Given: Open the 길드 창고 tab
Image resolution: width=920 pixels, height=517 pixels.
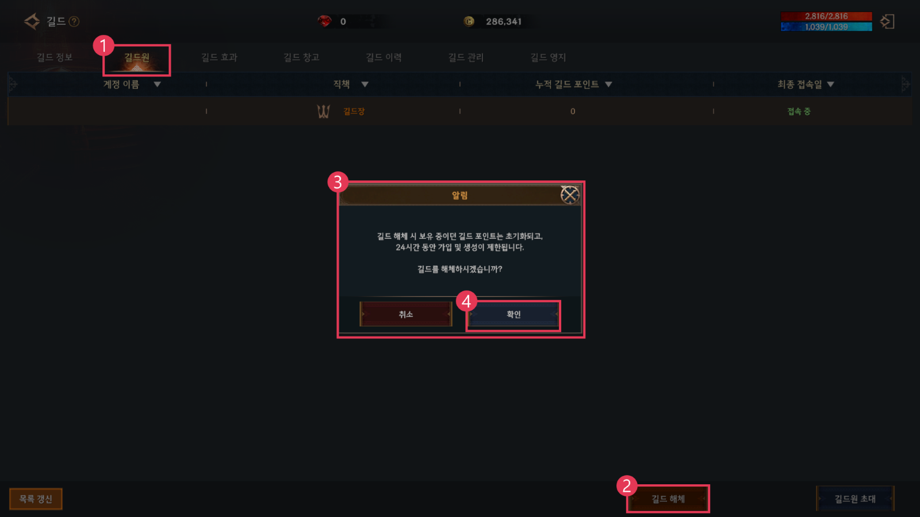Looking at the screenshot, I should [x=301, y=57].
